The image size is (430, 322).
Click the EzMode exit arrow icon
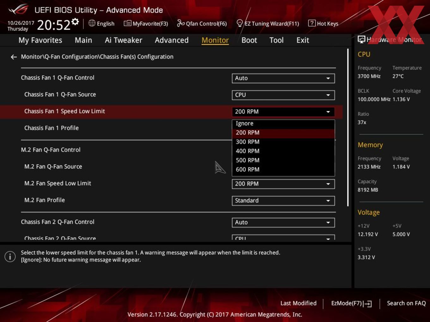click(x=367, y=304)
